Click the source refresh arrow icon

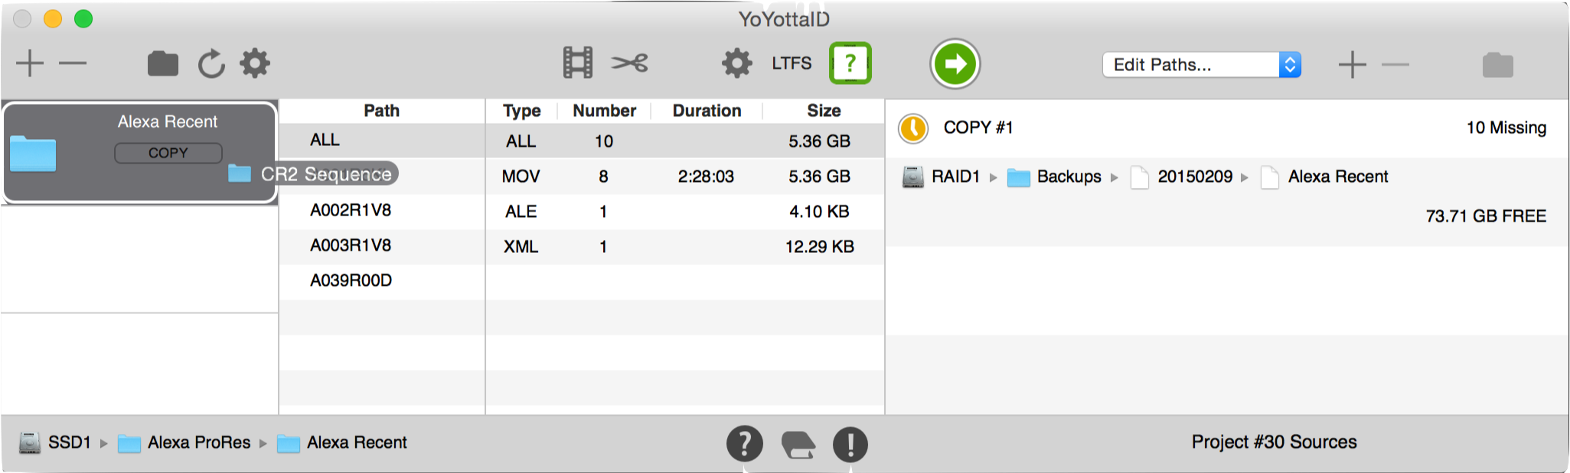click(211, 63)
